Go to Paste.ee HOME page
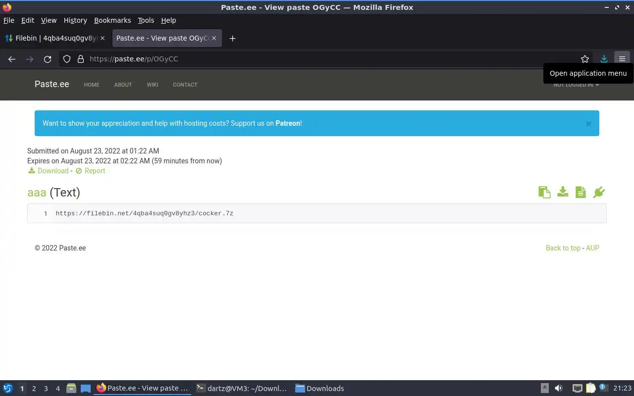634x396 pixels. pyautogui.click(x=92, y=85)
